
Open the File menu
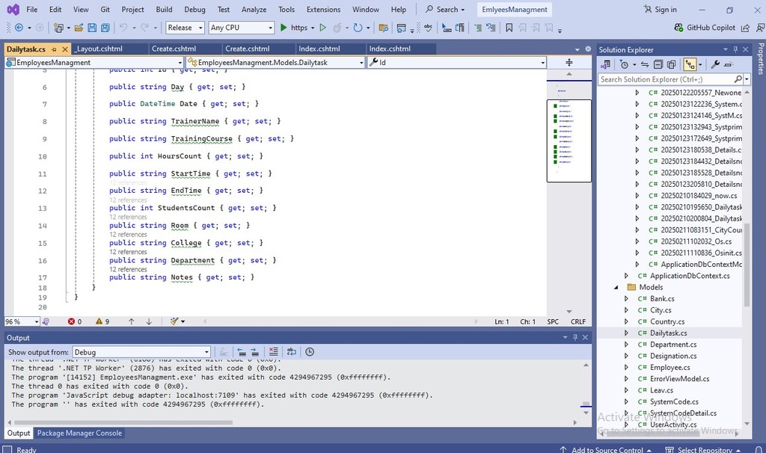point(31,9)
